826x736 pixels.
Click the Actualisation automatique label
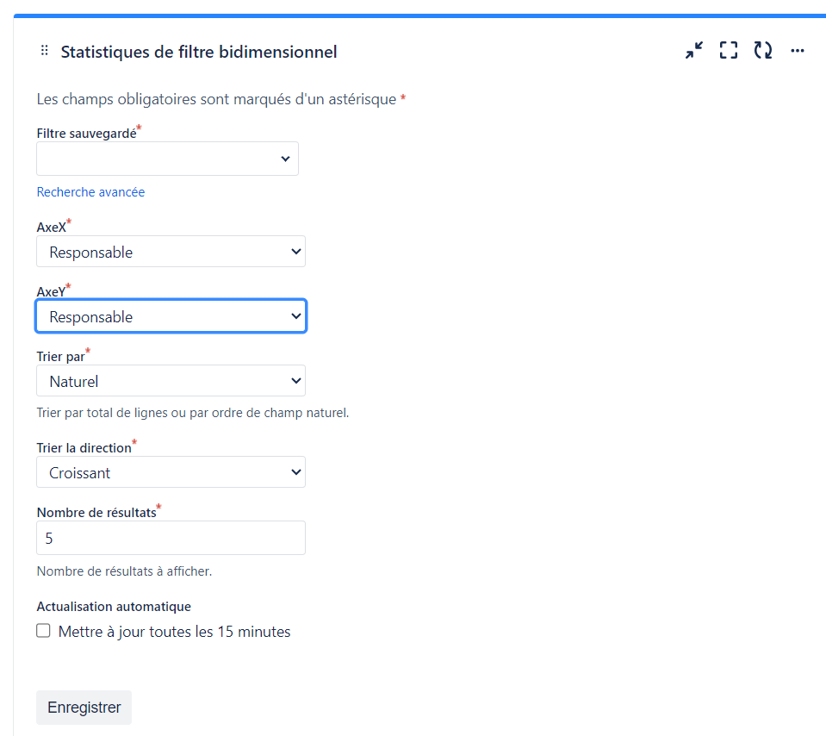(114, 607)
